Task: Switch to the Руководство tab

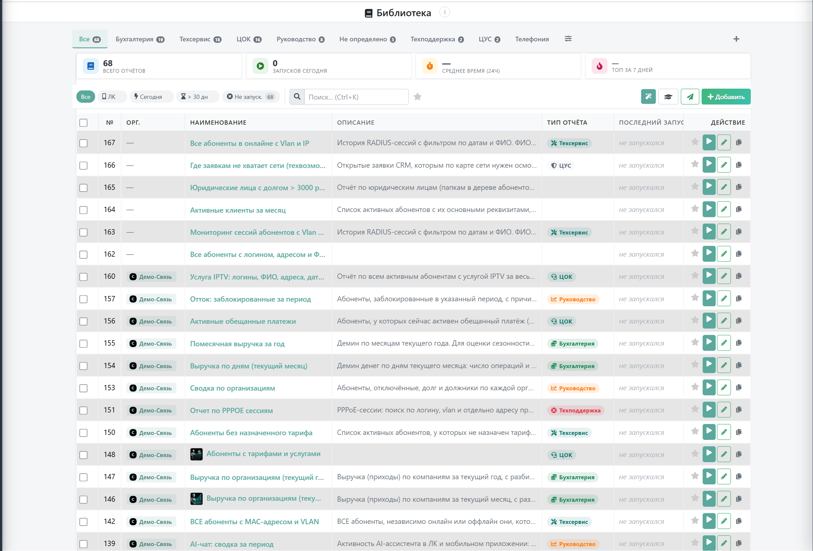Action: tap(300, 39)
